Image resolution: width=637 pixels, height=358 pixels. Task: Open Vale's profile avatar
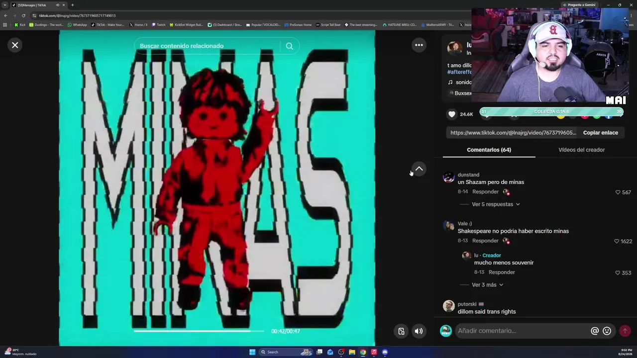[449, 225]
